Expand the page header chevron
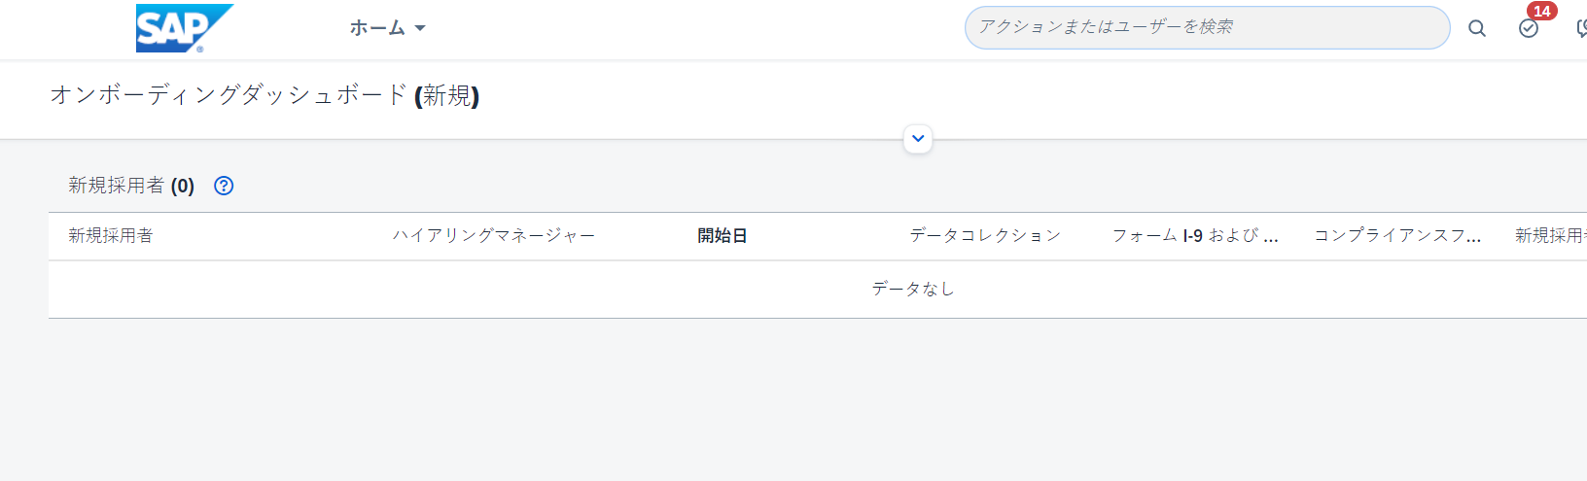Viewport: 1587px width, 481px height. coord(918,139)
